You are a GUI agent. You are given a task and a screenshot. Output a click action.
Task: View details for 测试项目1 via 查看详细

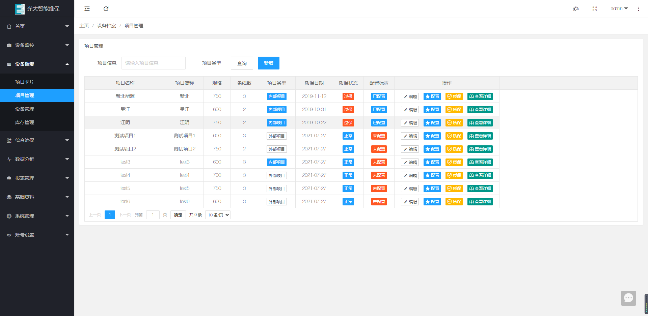[480, 136]
